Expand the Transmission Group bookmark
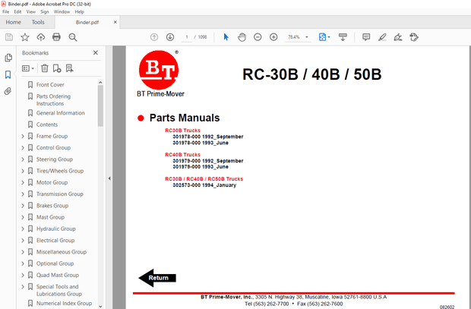 (x=23, y=194)
